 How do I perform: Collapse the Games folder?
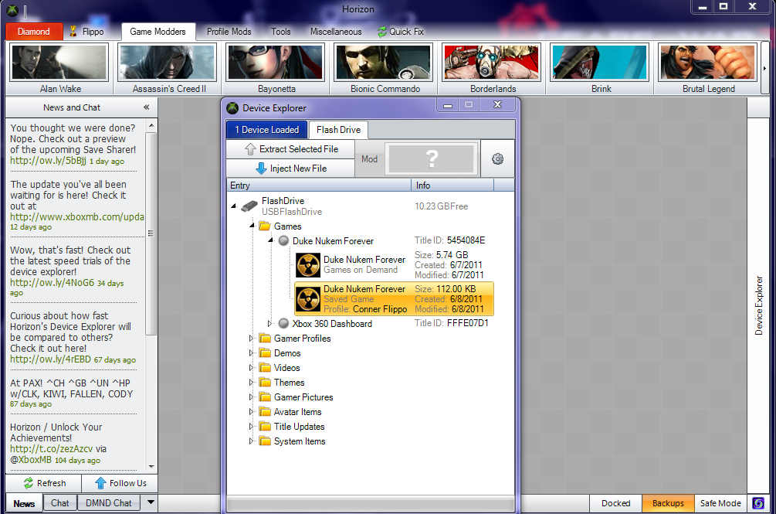(252, 226)
